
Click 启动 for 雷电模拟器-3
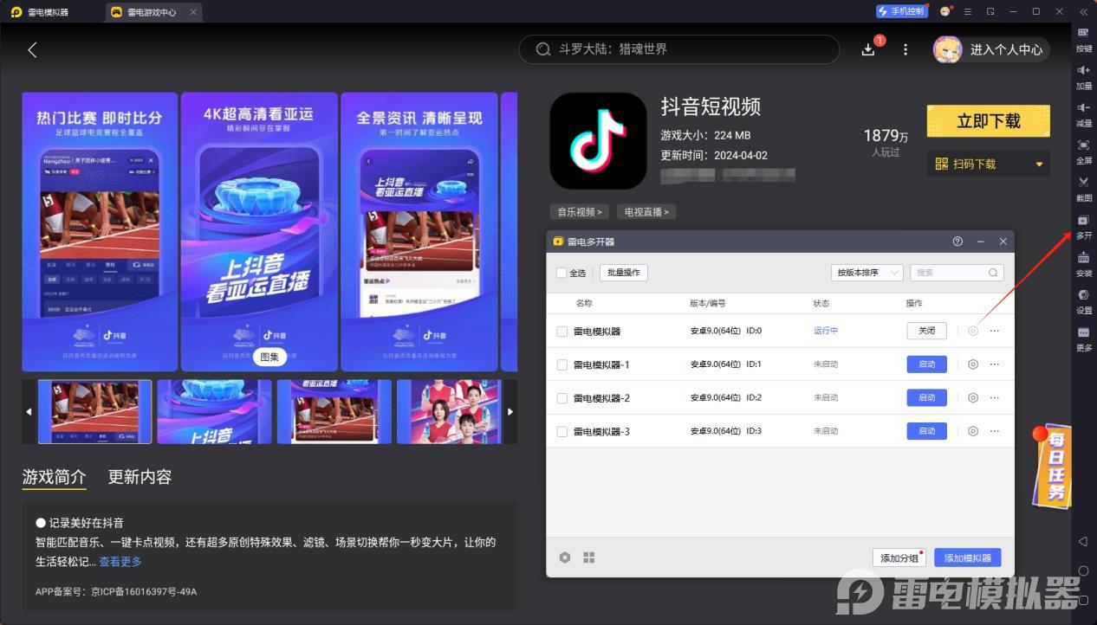[926, 431]
